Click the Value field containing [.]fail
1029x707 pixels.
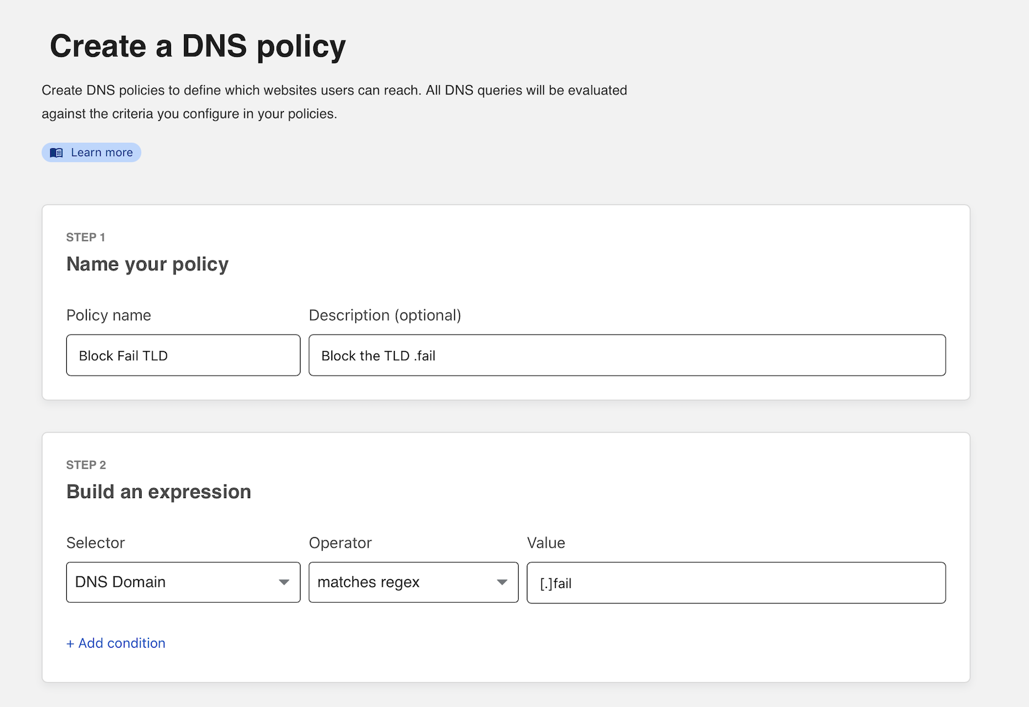click(735, 583)
